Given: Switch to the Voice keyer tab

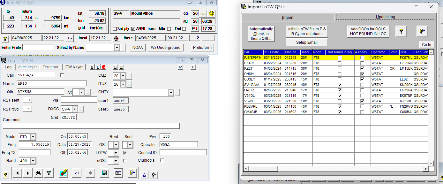Looking at the screenshot, I should (27, 67).
